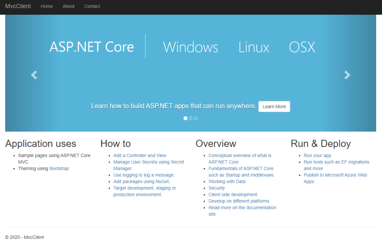Image resolution: width=382 pixels, height=244 pixels.
Task: Open the Security link
Action: point(216,188)
